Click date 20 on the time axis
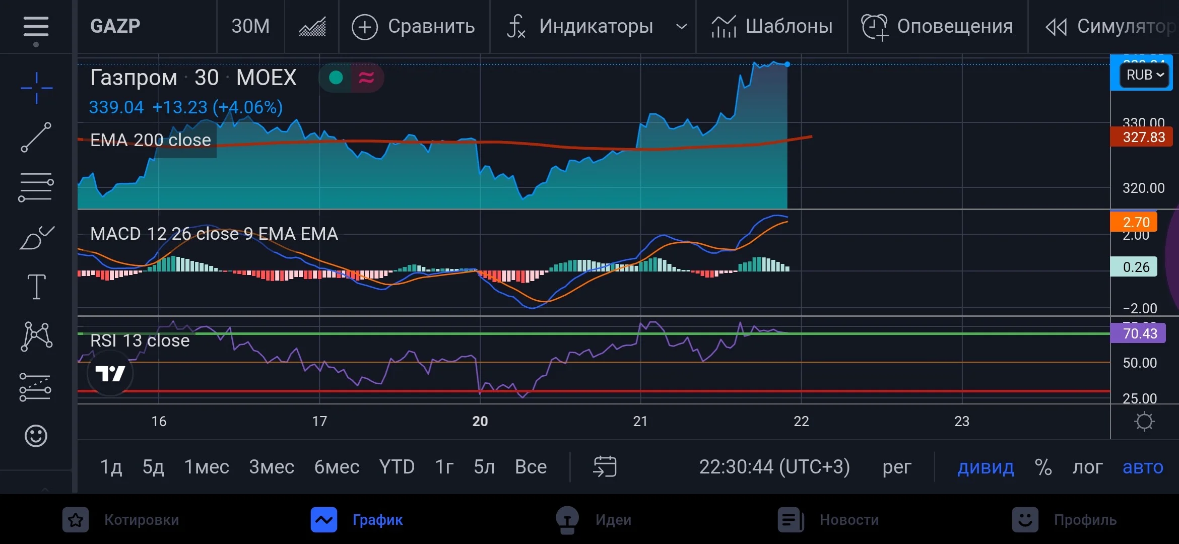 (480, 422)
